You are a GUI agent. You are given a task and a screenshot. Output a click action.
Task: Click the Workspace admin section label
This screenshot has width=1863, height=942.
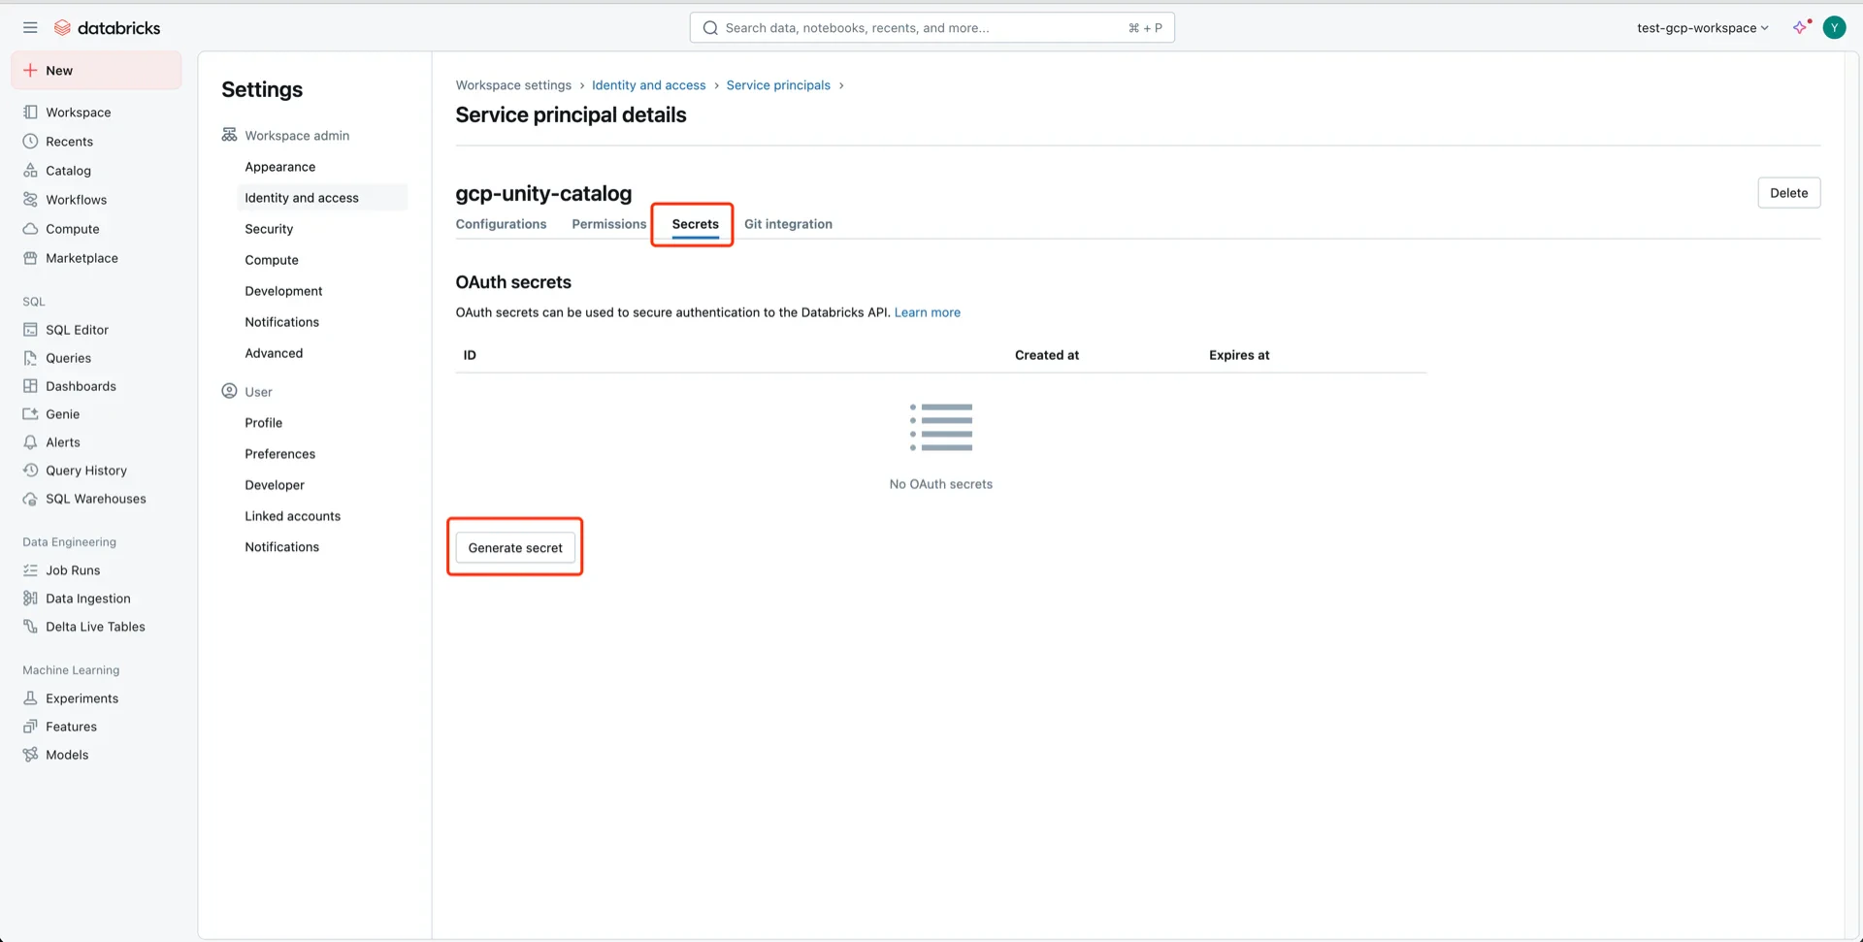[297, 136]
